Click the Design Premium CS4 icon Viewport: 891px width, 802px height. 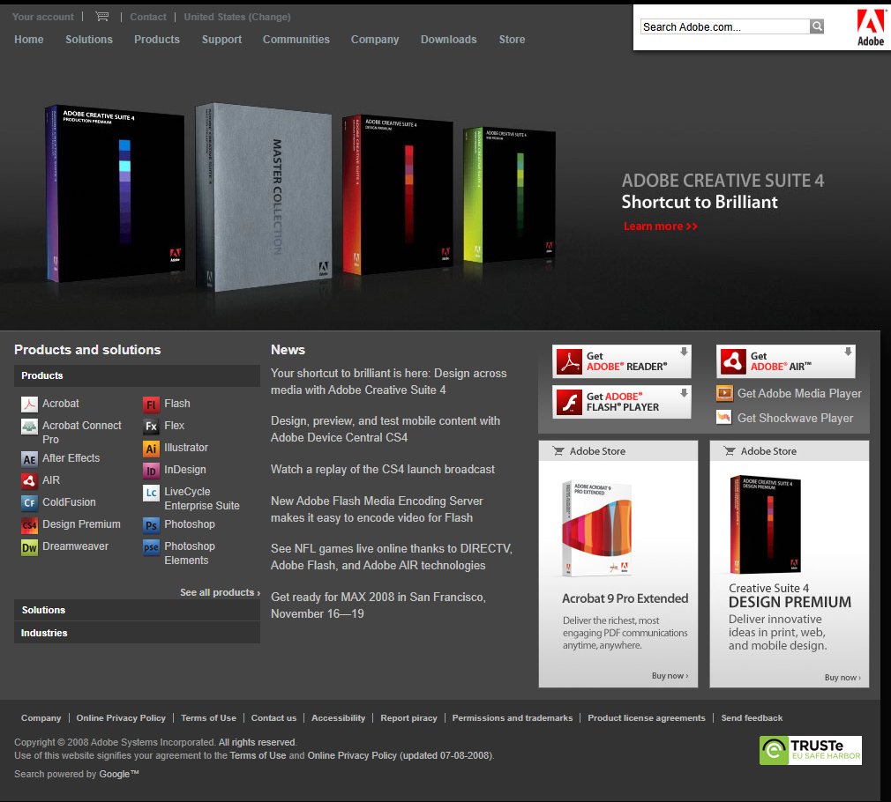(29, 525)
